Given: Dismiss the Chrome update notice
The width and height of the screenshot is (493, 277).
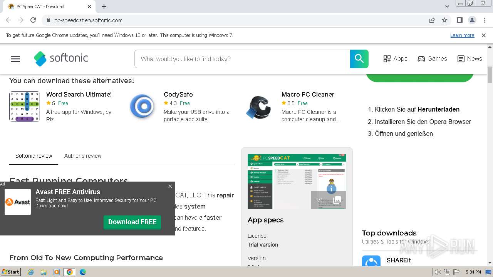Looking at the screenshot, I should click(x=484, y=35).
